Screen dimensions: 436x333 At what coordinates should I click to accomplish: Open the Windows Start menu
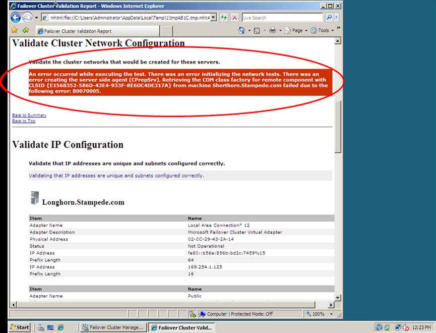coord(20,327)
